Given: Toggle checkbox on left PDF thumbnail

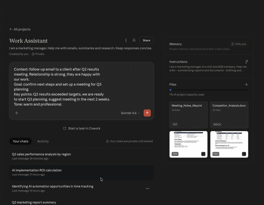Looking at the screenshot, I should point(203,154).
